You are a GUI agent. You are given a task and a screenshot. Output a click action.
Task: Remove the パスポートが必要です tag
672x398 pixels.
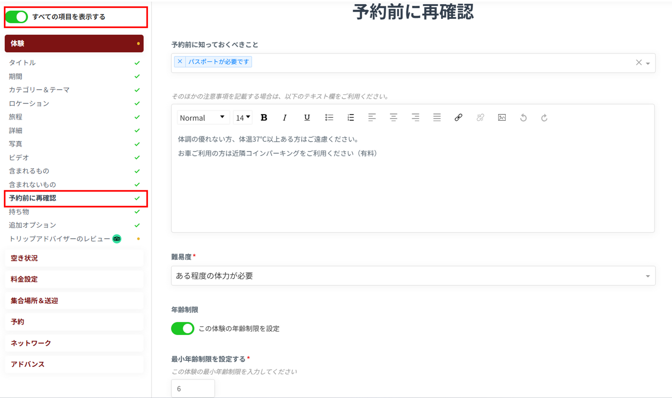click(x=180, y=62)
